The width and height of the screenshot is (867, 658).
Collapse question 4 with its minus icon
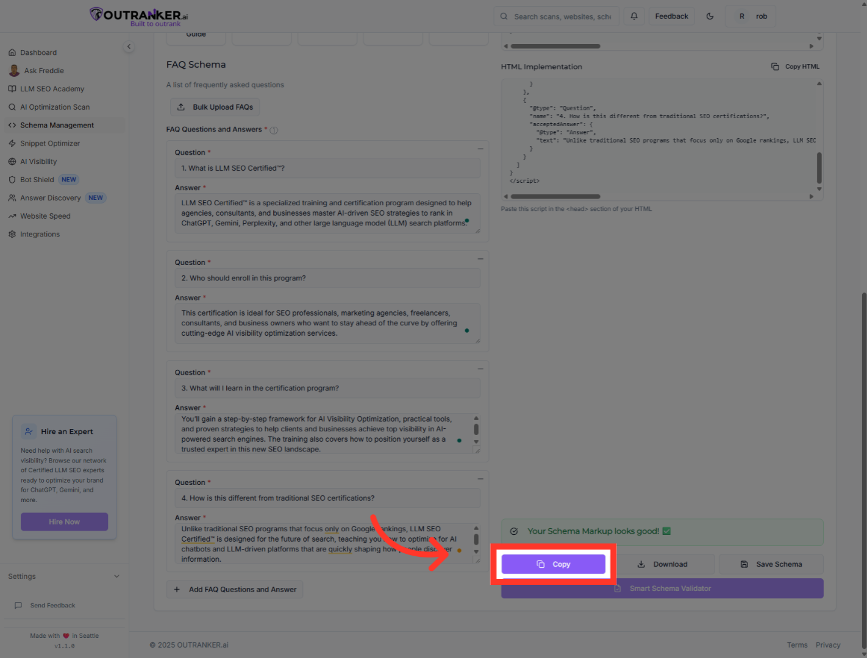pyautogui.click(x=480, y=479)
